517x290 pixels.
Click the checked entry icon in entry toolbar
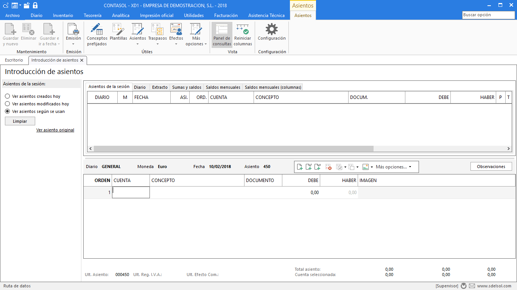(x=339, y=167)
